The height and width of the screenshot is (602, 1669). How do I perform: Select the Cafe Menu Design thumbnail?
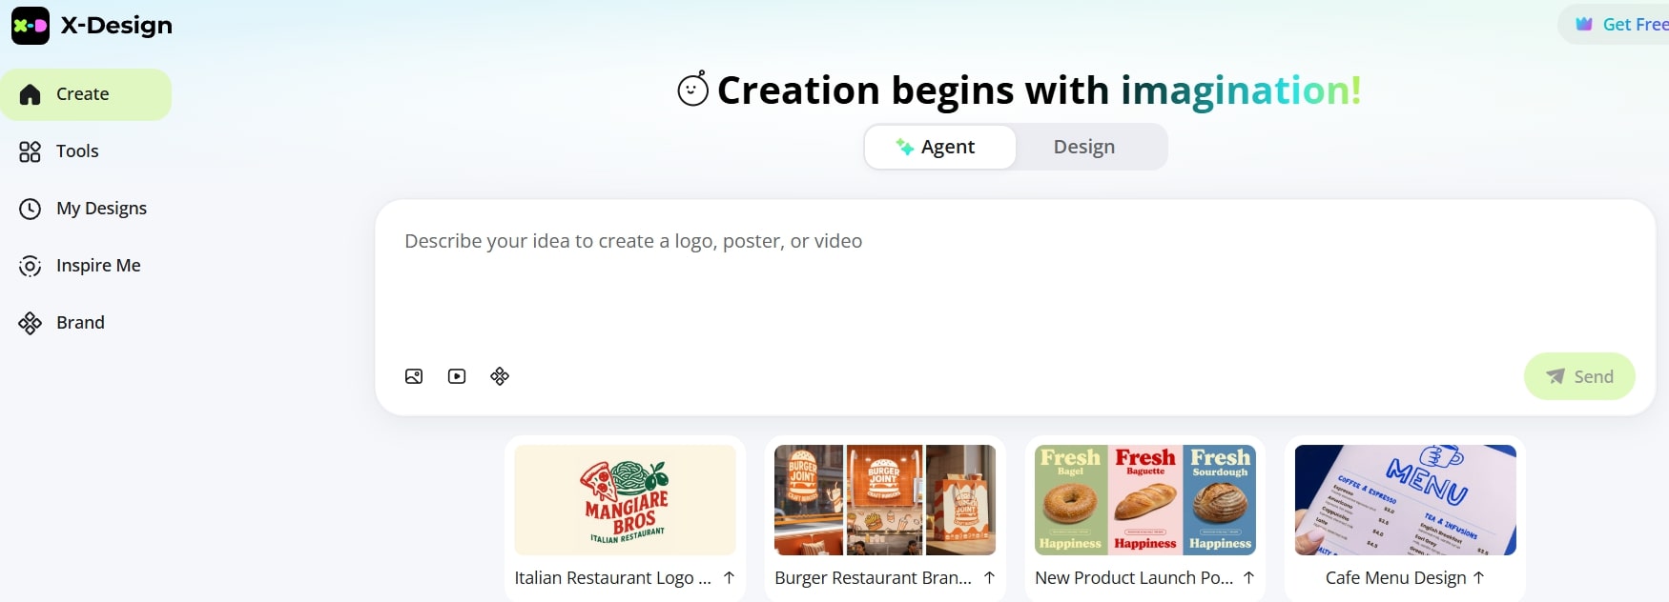click(x=1406, y=500)
